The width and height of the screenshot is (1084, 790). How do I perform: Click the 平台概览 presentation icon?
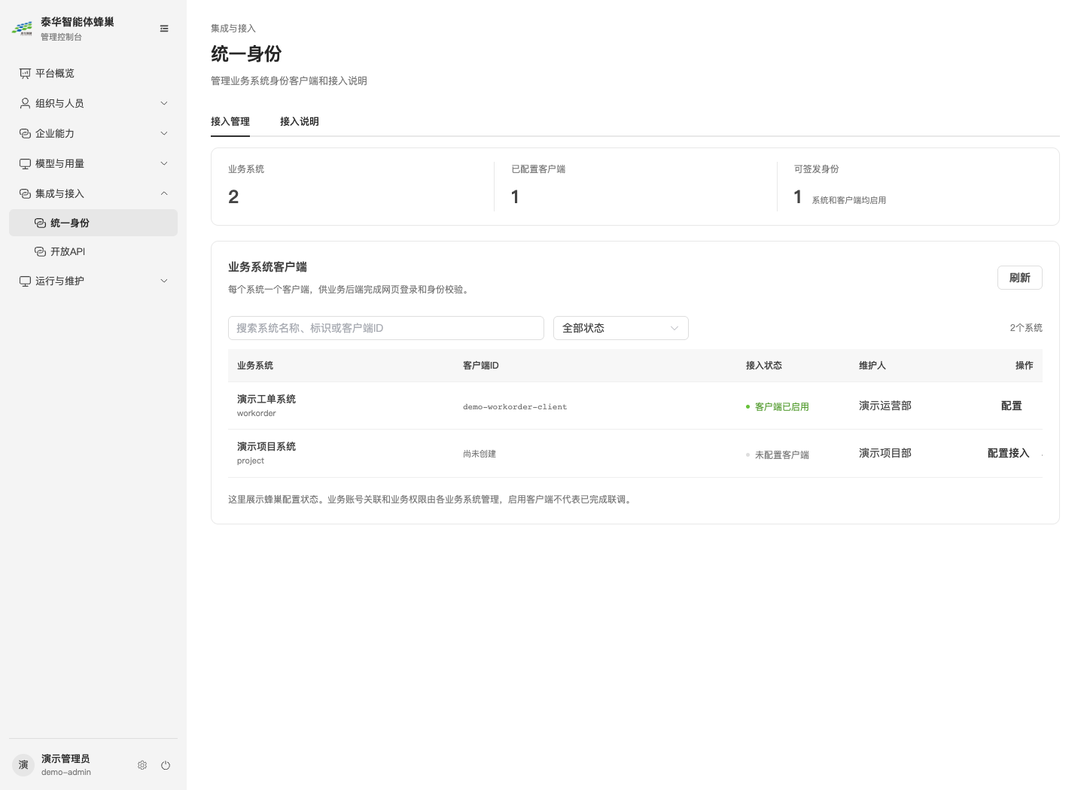pos(25,73)
